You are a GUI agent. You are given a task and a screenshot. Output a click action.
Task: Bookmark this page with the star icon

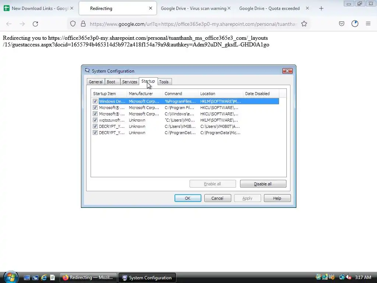(x=304, y=24)
